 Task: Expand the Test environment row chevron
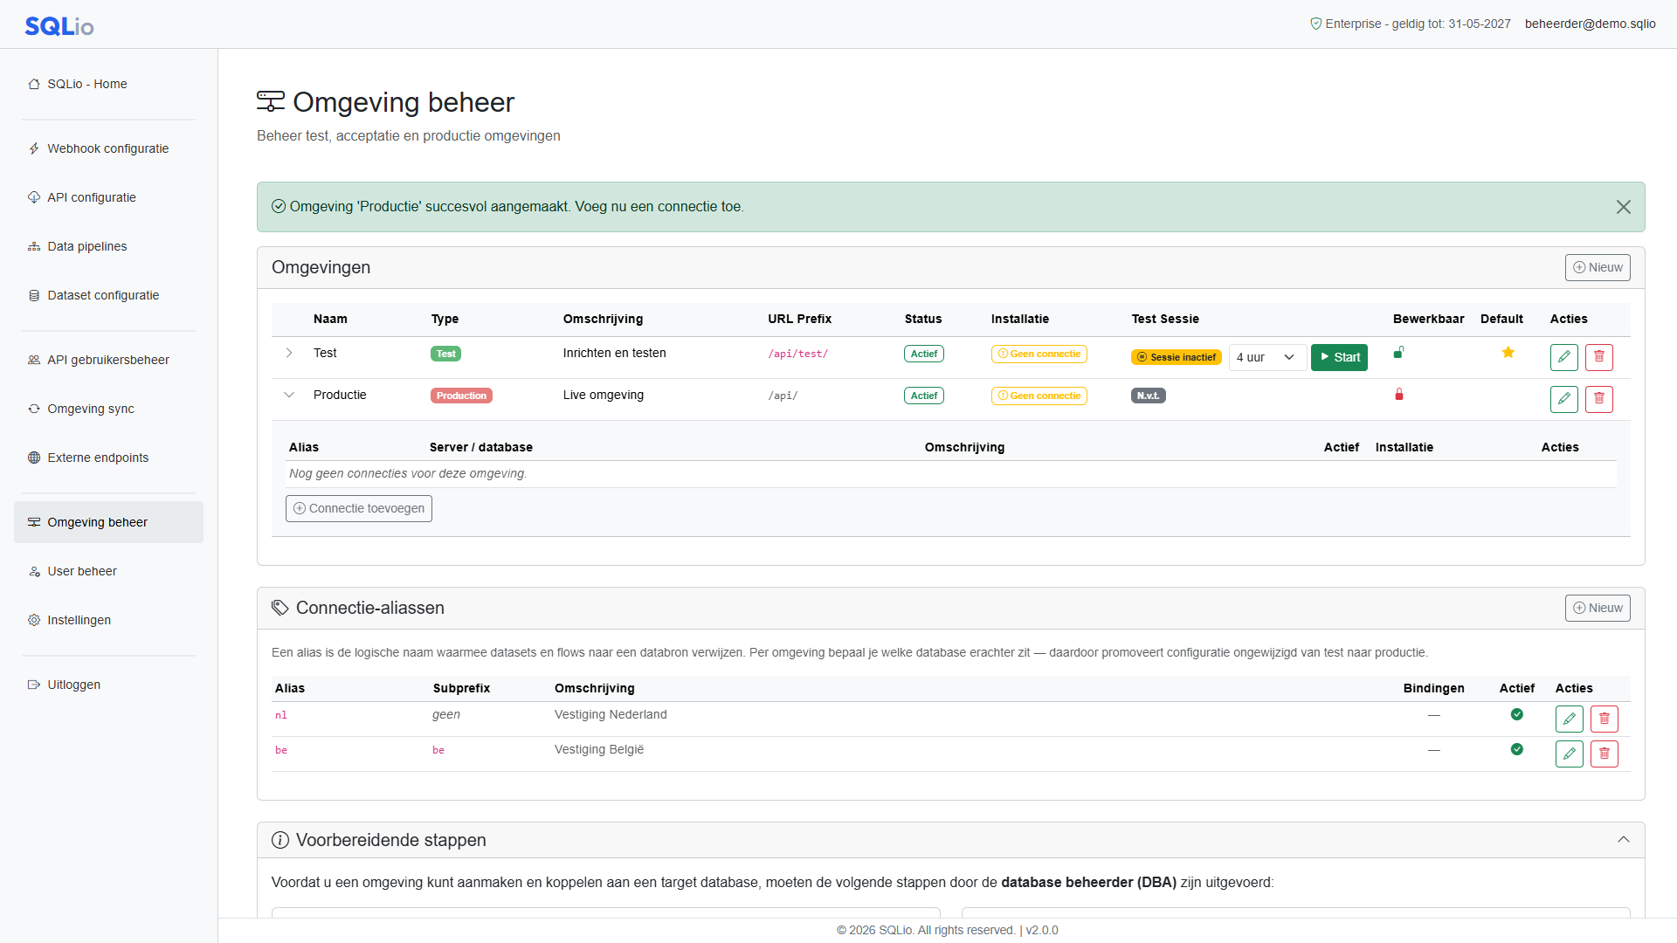(x=289, y=353)
